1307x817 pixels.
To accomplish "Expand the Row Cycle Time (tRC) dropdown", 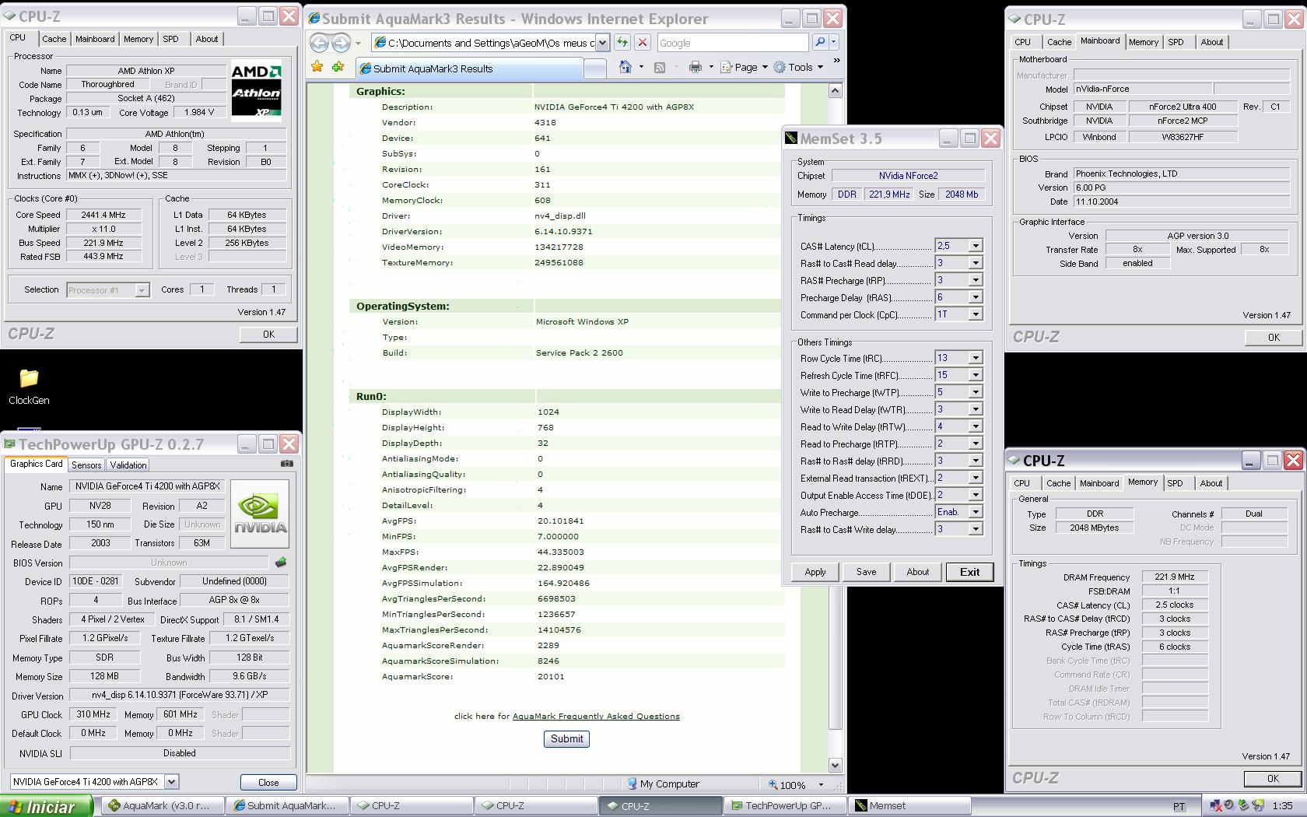I will pos(975,358).
